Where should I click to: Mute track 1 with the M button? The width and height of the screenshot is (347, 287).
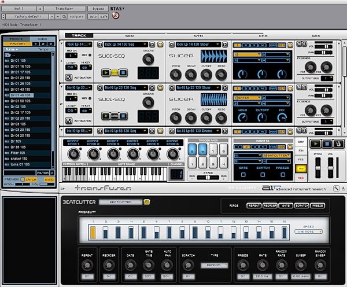point(299,44)
